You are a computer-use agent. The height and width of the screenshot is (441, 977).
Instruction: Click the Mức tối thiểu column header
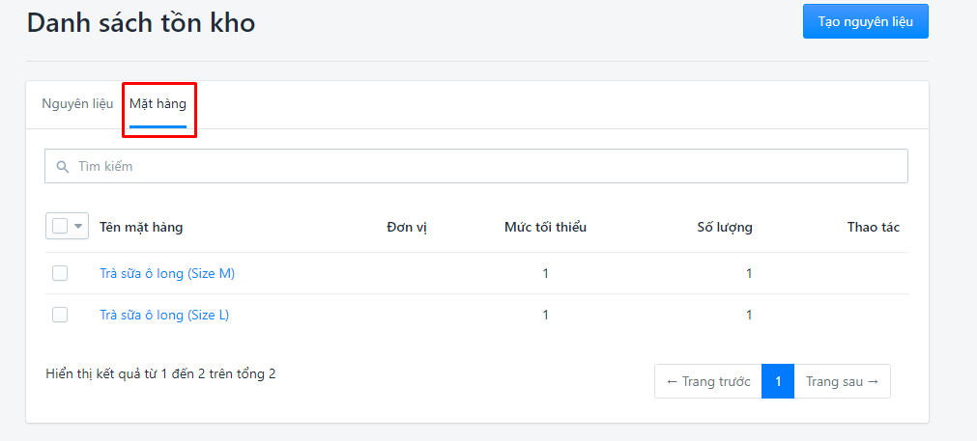[x=545, y=227]
